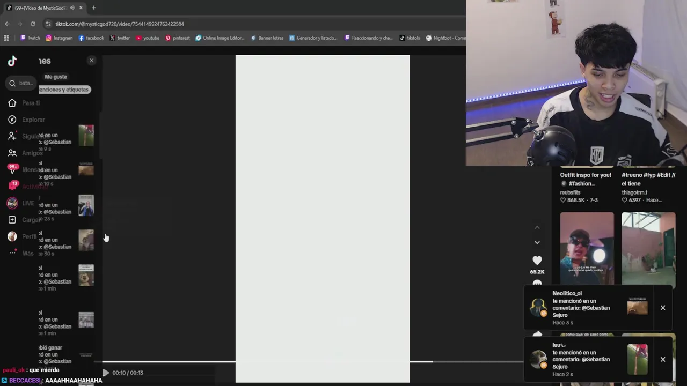
Task: Open the 'Outfit inspo for you!' video title
Action: (586, 179)
